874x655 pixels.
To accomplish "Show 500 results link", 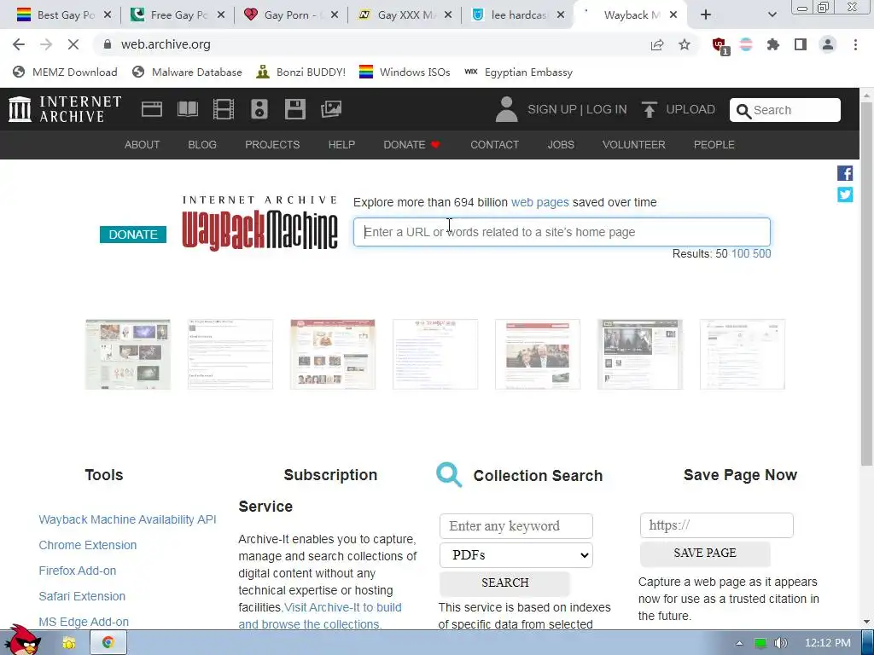I will tap(762, 254).
